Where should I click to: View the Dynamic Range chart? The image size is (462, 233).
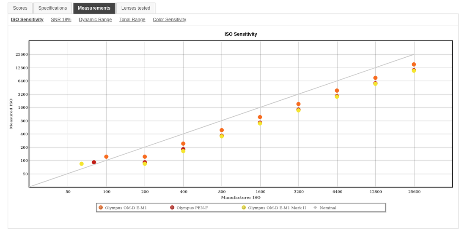[x=95, y=20]
